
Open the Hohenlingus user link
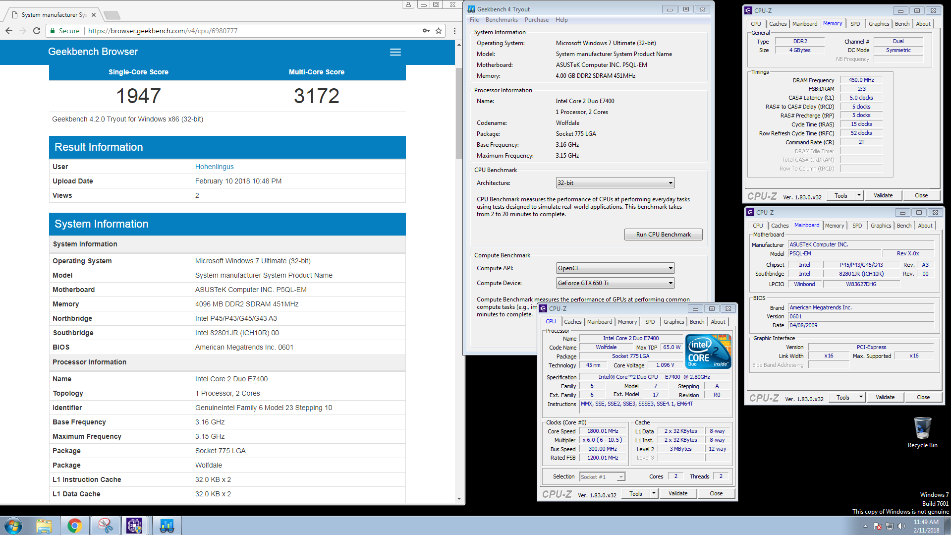[x=214, y=167]
